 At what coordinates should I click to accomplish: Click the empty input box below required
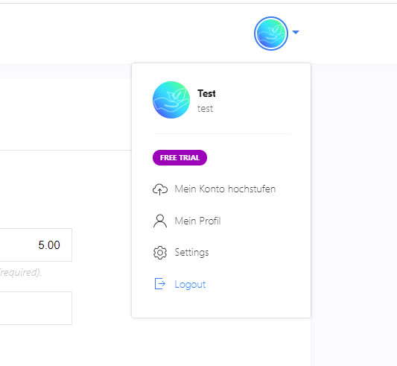(x=36, y=308)
